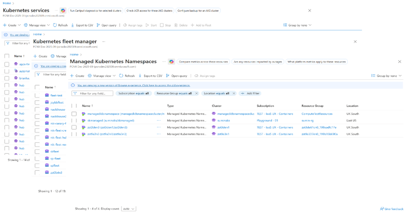
Task: Click the Stop cluster button
Action: pos(165,25)
